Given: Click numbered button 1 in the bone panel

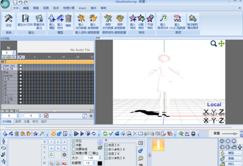Looking at the screenshot, I should [52, 142].
